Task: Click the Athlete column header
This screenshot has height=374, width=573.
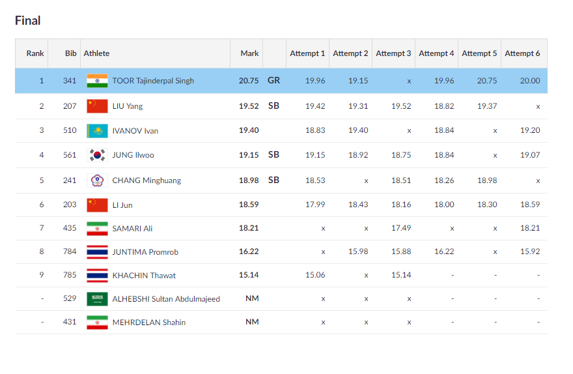Action: pyautogui.click(x=96, y=53)
